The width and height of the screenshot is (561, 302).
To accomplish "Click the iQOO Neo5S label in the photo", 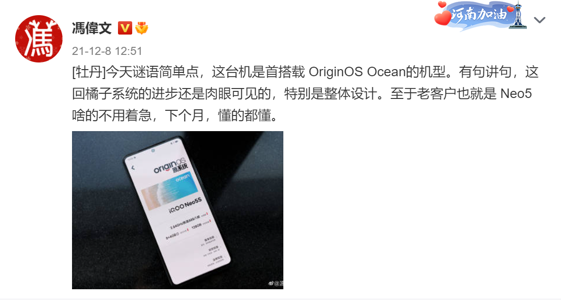I will point(185,205).
